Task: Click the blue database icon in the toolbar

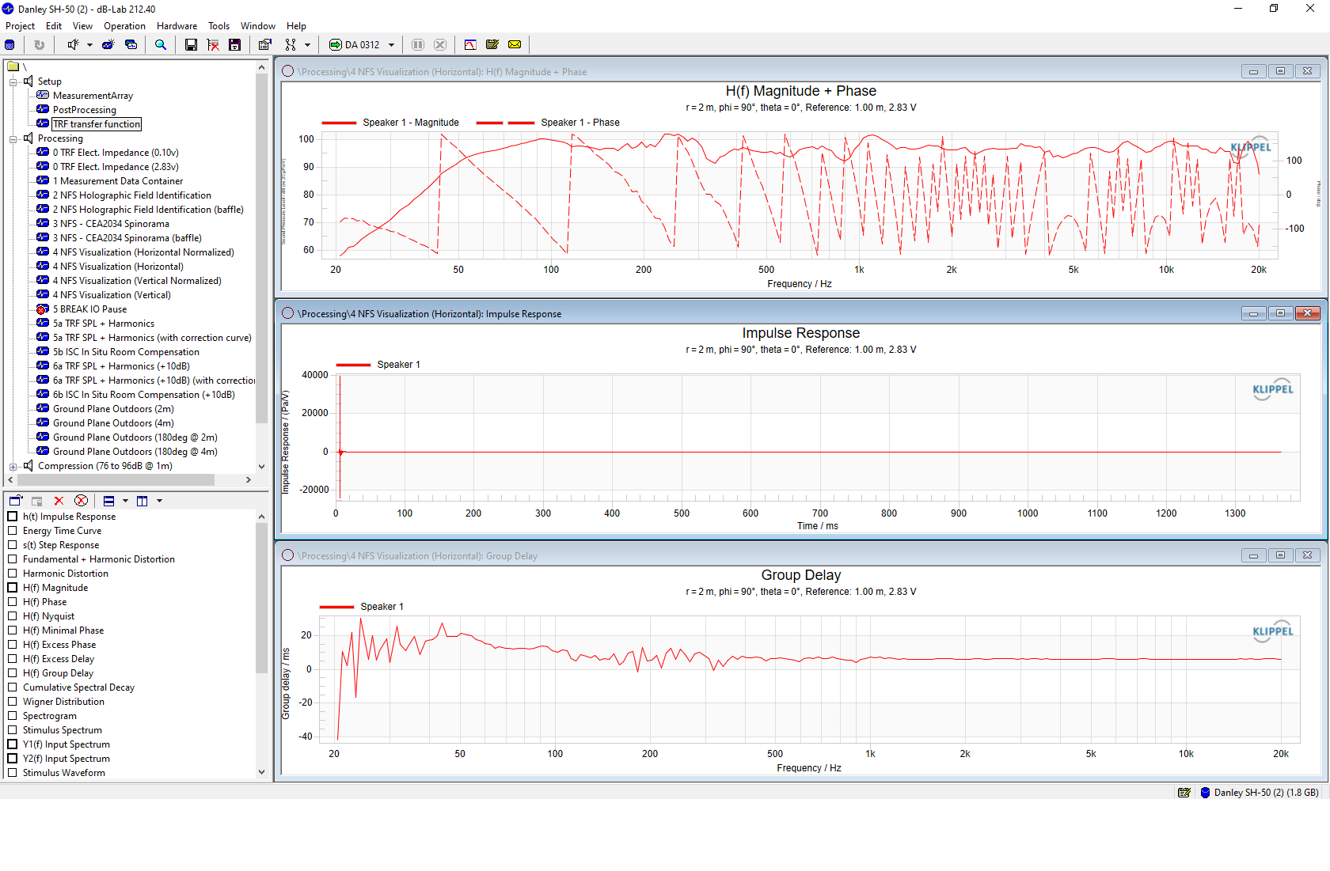Action: click(x=9, y=45)
